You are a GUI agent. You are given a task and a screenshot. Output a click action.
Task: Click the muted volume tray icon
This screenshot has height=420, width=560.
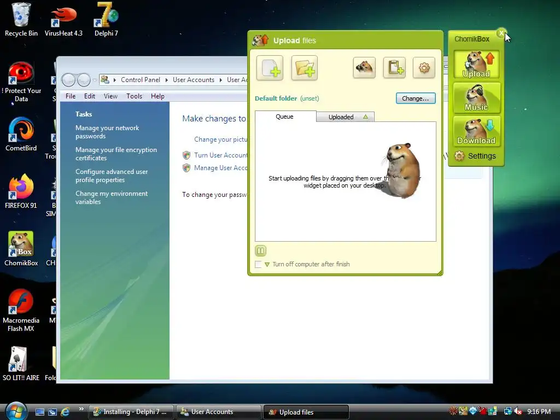(x=518, y=411)
